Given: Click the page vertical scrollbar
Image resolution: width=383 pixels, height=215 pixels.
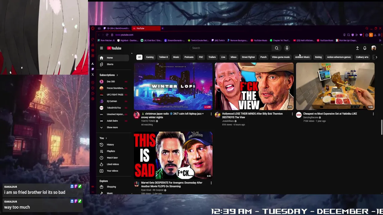Looking at the screenshot, I should tap(382, 127).
